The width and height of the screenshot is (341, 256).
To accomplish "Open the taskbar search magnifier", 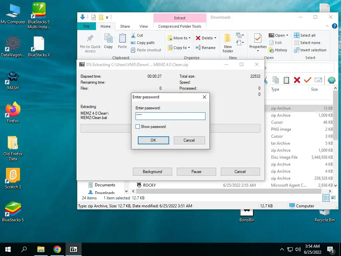I will 24,249.
